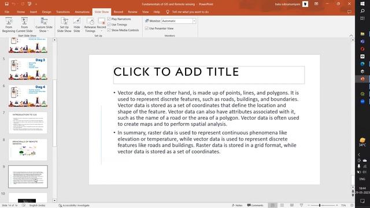The height and width of the screenshot is (208, 370).
Task: Click the Start From Beginning quick access icon
Action: click(x=29, y=4)
